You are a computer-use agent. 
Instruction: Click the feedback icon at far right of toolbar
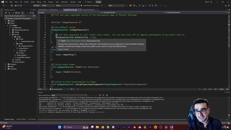[x=229, y=6]
